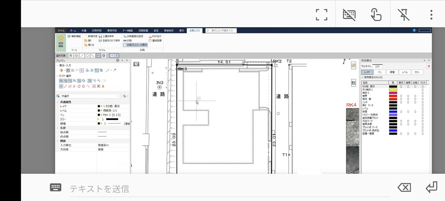The image size is (445, 201).
Task: Select the circle selection-target icon
Action: pos(87,55)
